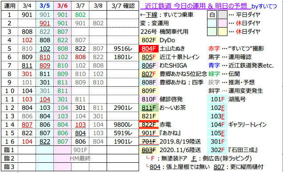Click the title 近江鉄道 今日の運用 & 明日の予想
Screen dimensions: 283x173
[196, 6]
